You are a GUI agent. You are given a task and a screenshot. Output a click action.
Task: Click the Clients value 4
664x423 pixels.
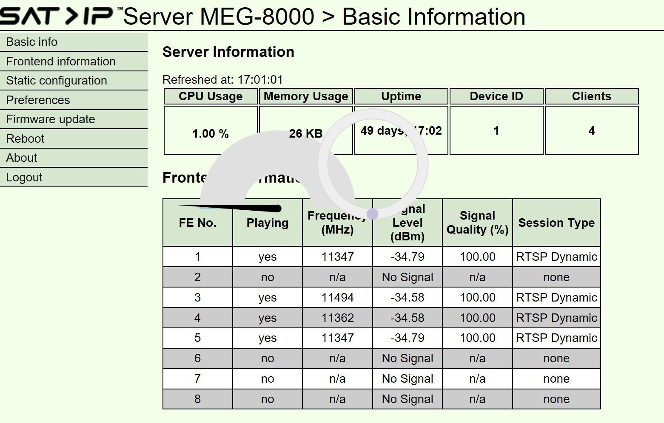point(592,131)
